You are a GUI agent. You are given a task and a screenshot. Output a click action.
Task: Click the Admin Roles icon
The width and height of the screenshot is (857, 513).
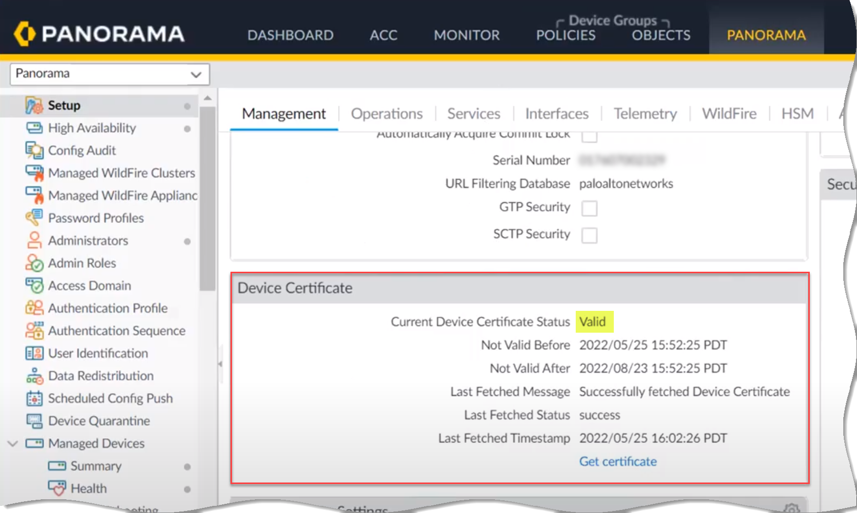[34, 263]
